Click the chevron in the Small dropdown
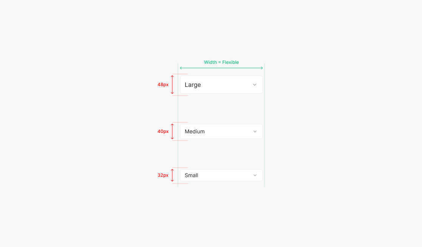The width and height of the screenshot is (422, 247). [x=255, y=175]
